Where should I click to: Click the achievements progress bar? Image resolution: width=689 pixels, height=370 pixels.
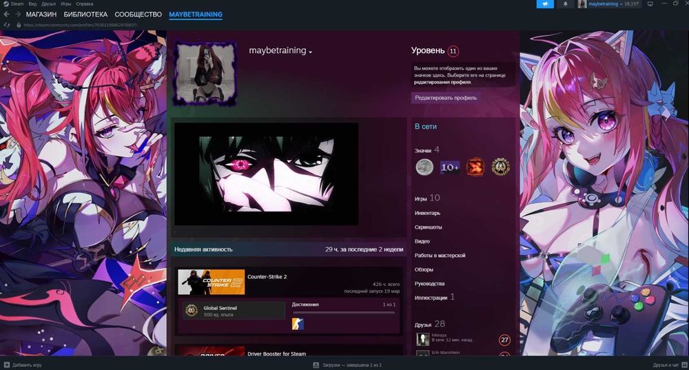click(x=344, y=312)
